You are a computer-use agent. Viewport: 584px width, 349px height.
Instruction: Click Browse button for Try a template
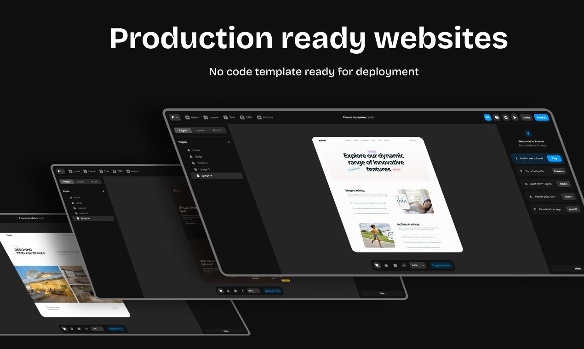559,171
